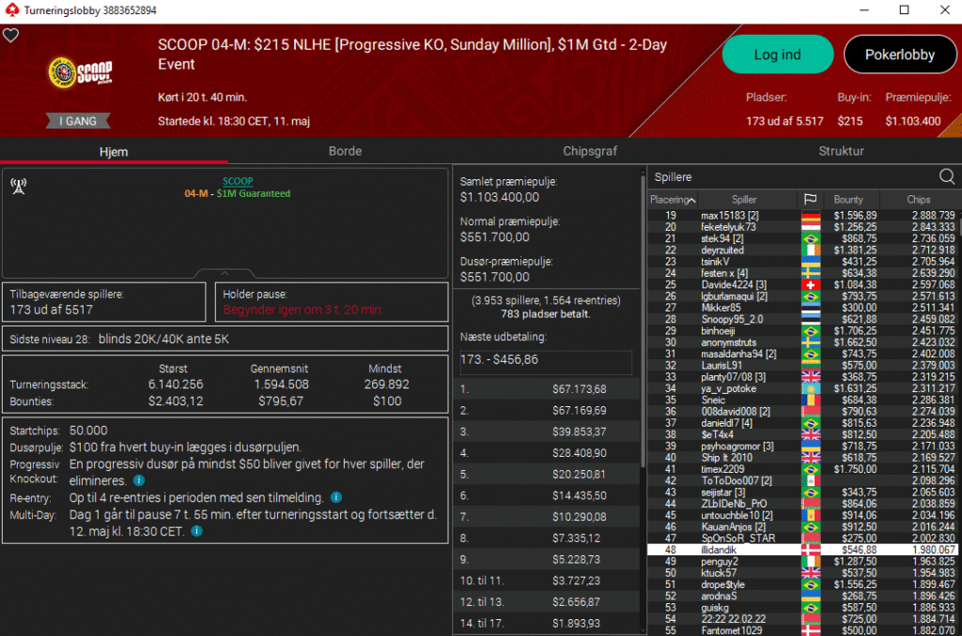Sort players by Placering column
This screenshot has width=962, height=636.
point(673,199)
